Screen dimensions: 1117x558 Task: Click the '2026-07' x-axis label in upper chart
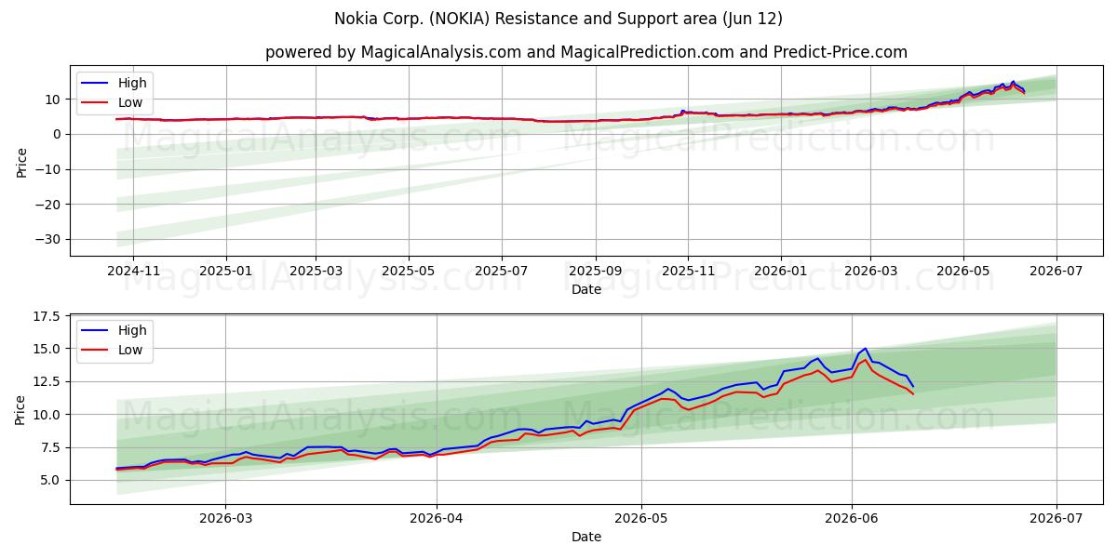[1056, 271]
